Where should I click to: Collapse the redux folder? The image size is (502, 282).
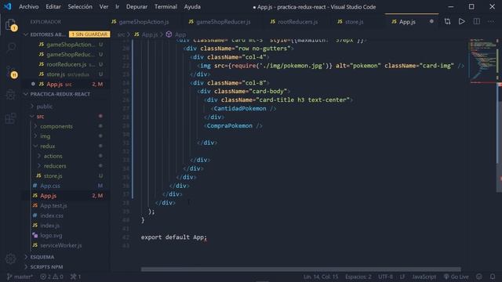pyautogui.click(x=47, y=146)
